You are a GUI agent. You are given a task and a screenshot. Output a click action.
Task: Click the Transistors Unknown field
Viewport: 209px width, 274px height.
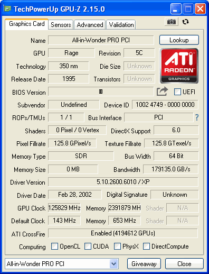[x=139, y=79]
